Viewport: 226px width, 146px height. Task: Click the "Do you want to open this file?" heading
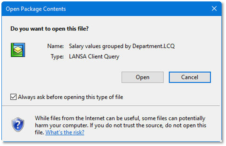(49, 29)
